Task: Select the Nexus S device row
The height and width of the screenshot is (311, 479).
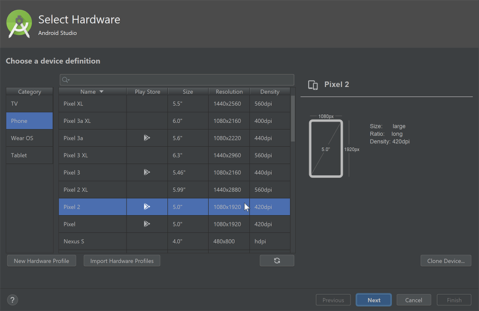Action: coord(174,241)
